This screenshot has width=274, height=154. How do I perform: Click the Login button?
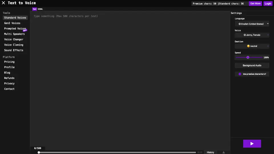268,4
